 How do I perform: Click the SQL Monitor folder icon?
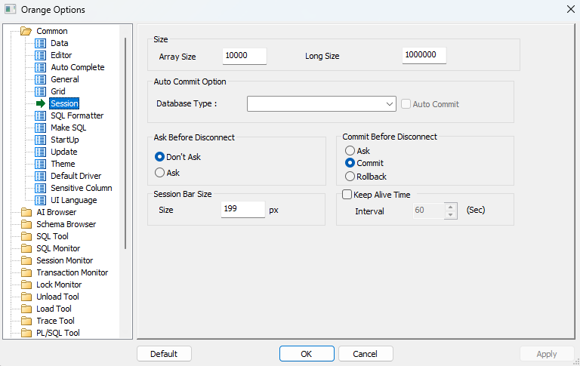(26, 248)
